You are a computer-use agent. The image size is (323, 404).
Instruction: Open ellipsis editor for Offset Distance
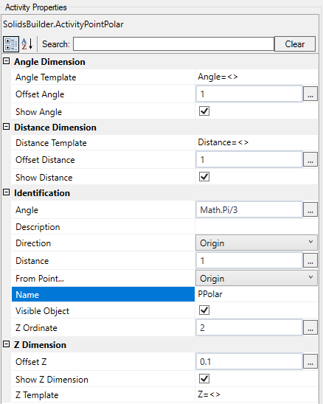[x=310, y=160]
